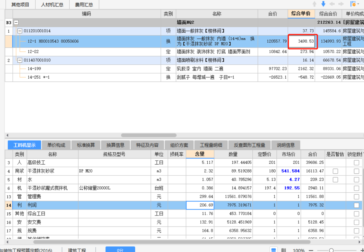364x252 pixels.
Task: Toggle lock quantity checkbox for 干混砂浆罐式搅拌机
Action: pos(356,188)
